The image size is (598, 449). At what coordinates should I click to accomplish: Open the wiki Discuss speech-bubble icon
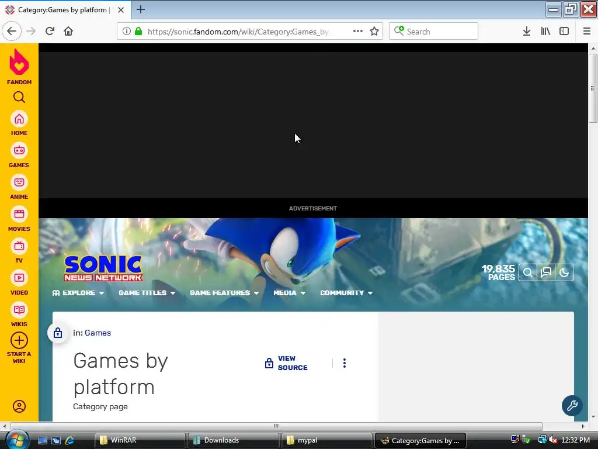[x=546, y=272]
